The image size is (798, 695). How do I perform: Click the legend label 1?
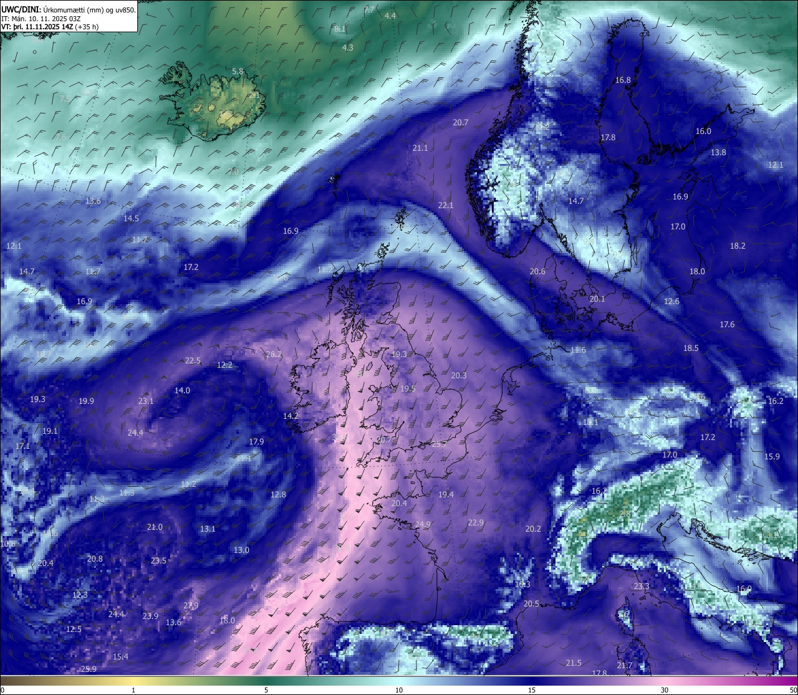tap(133, 690)
